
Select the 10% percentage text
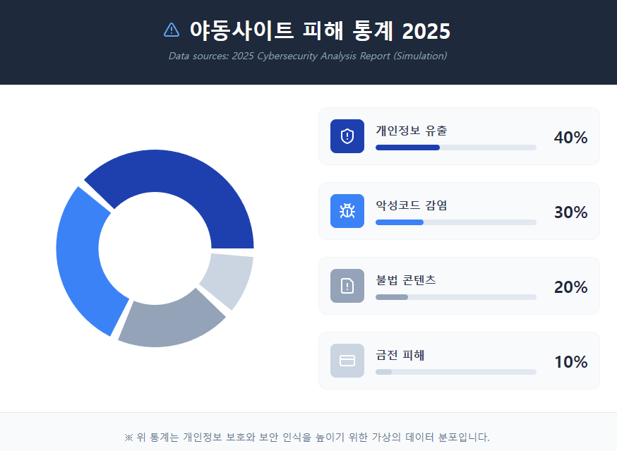coord(570,362)
